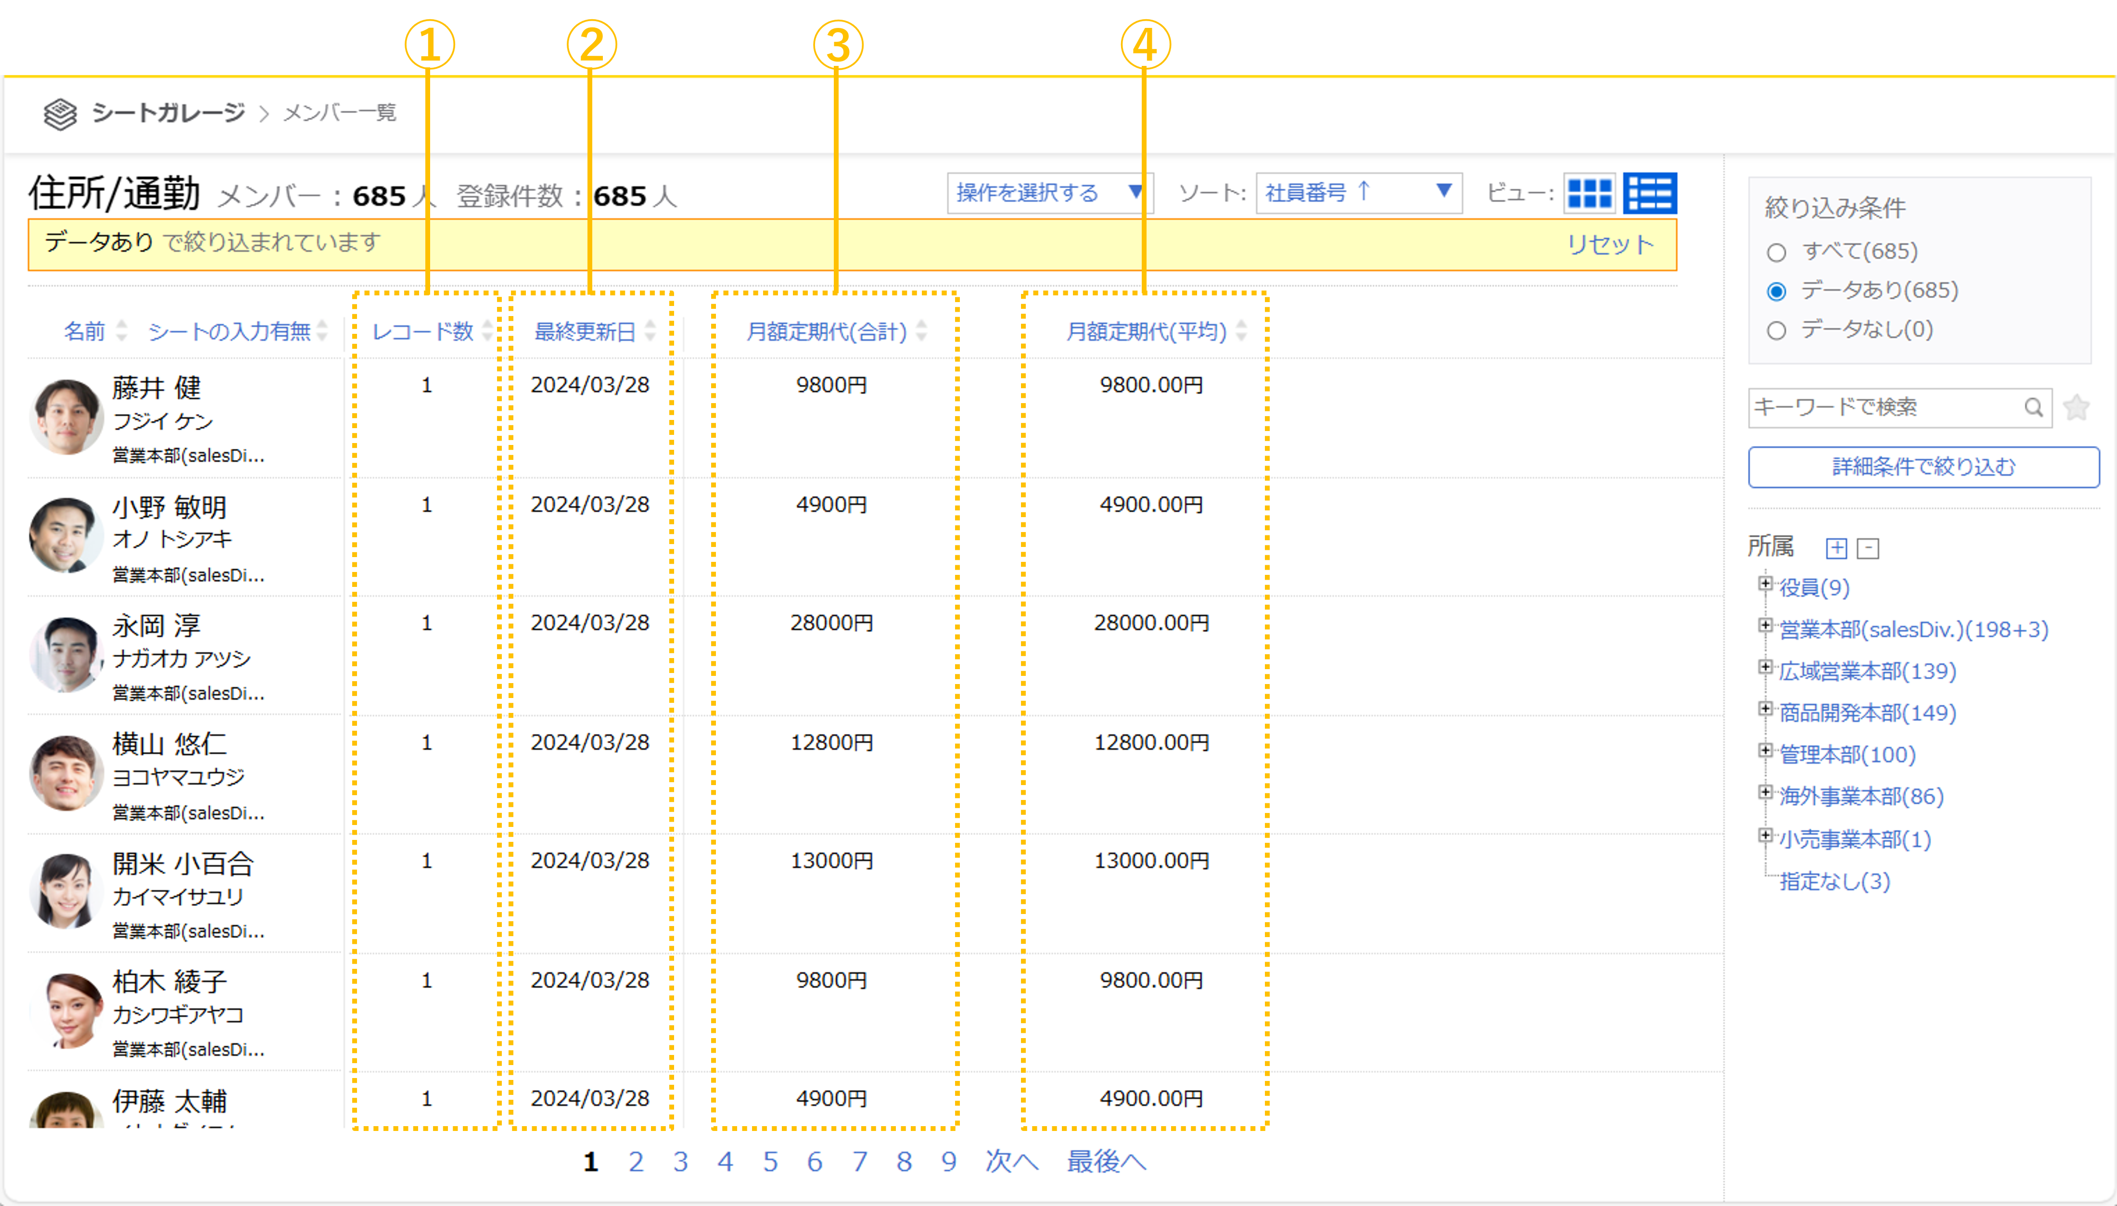Select the データなし(0) radio button

click(x=1776, y=330)
